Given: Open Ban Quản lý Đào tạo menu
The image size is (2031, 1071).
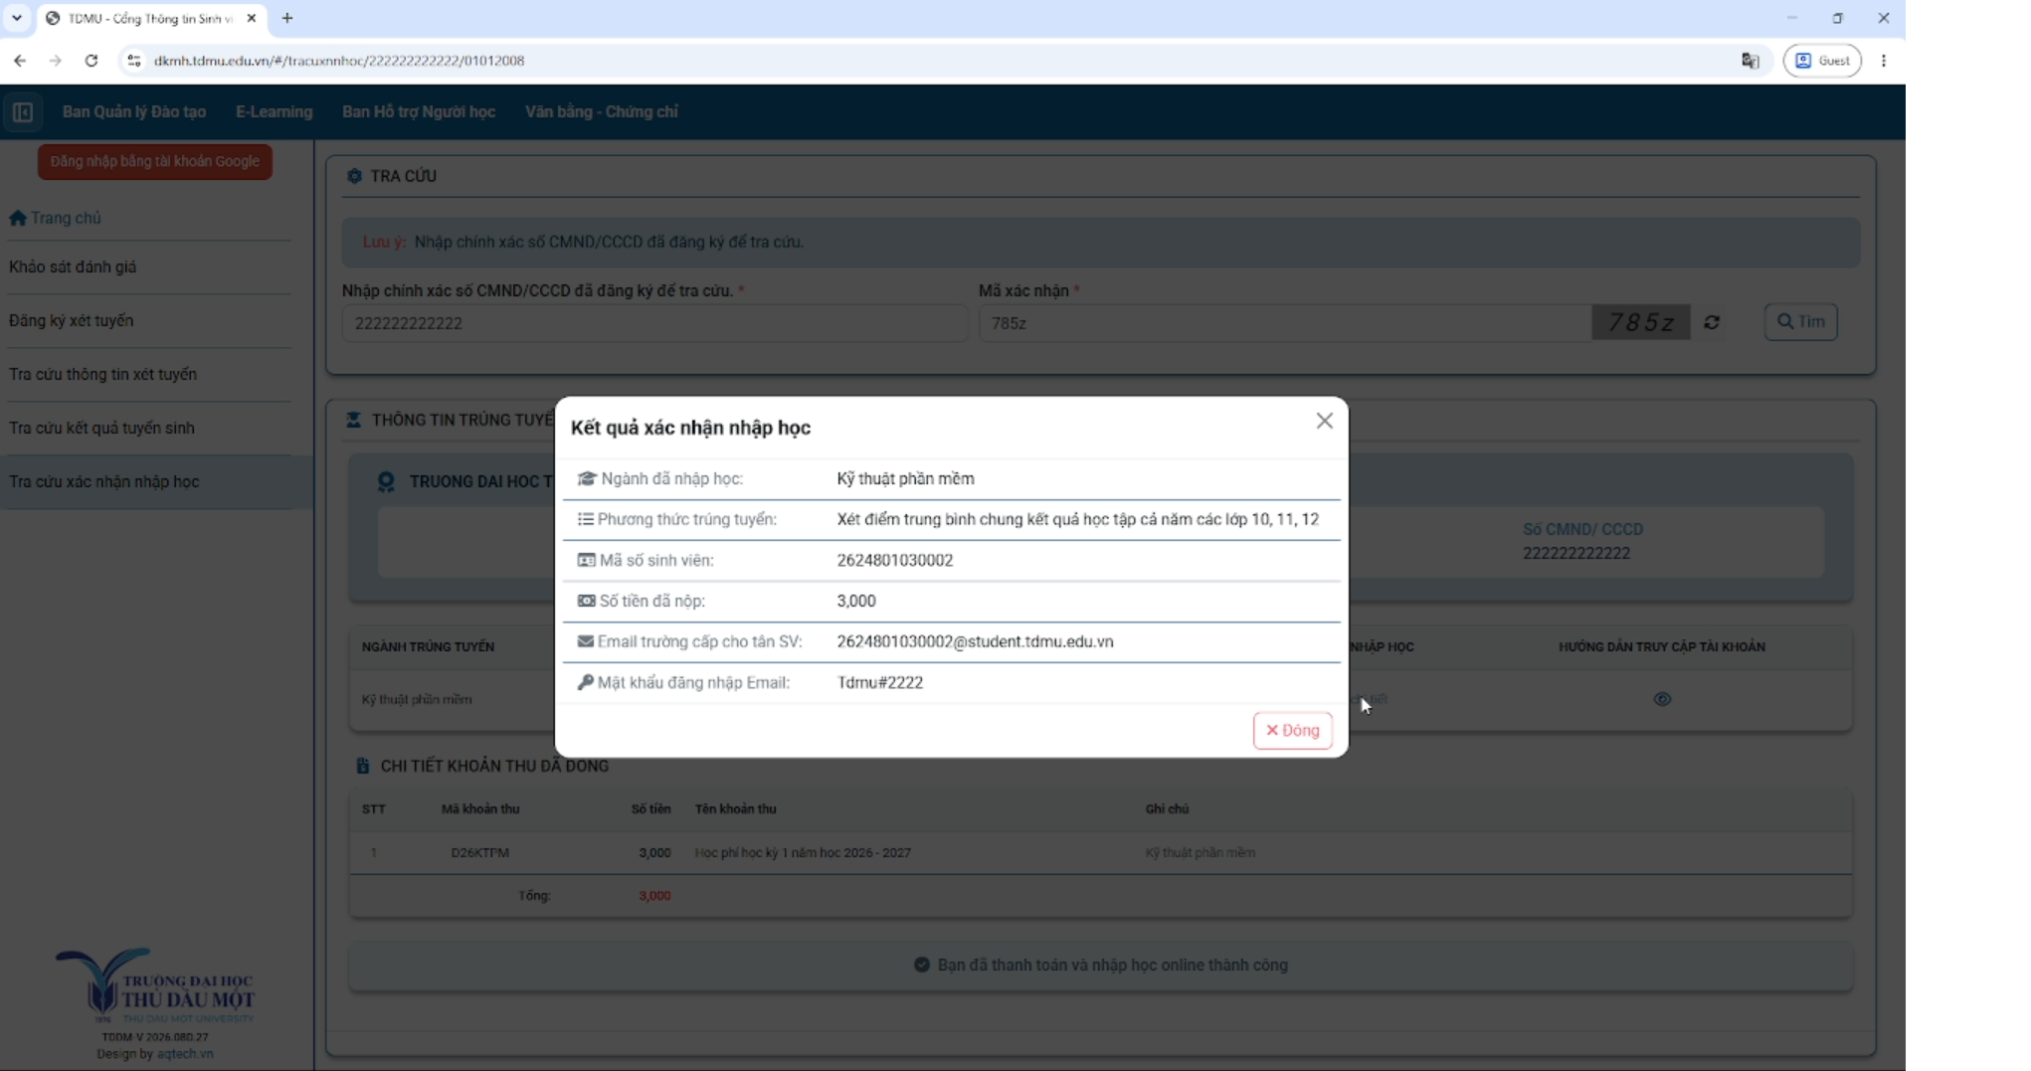Looking at the screenshot, I should [134, 111].
